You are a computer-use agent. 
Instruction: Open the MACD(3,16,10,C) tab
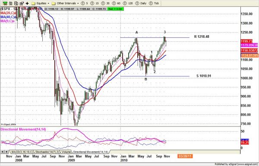(x=22, y=152)
